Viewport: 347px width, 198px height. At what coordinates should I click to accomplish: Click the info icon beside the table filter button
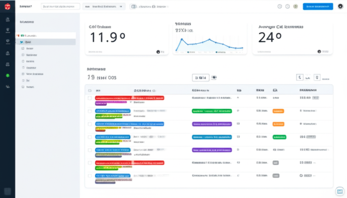point(214,77)
